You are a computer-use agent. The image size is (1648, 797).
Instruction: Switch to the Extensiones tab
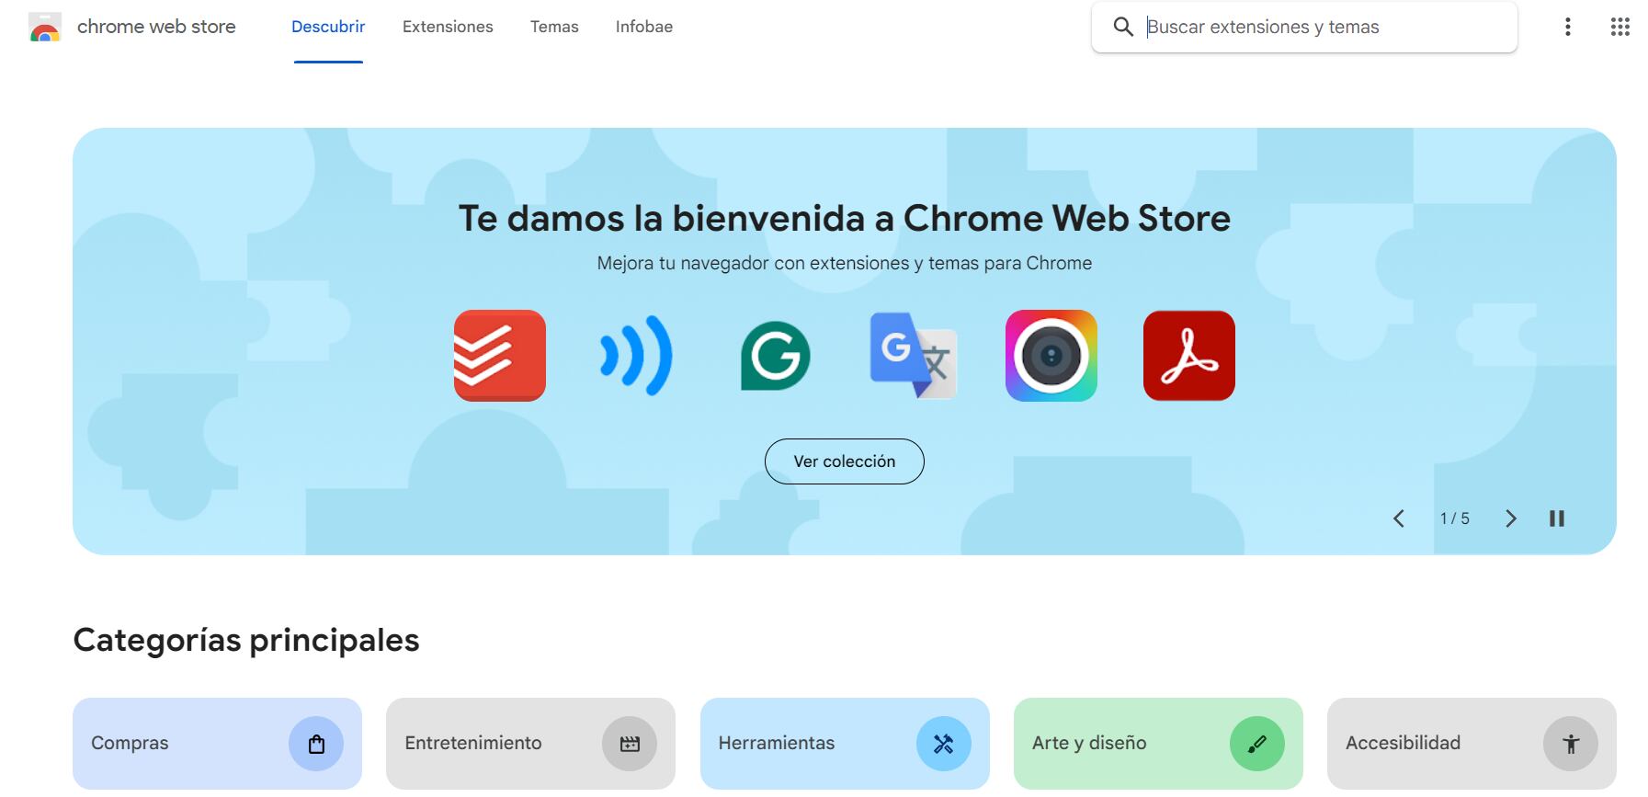pyautogui.click(x=448, y=28)
